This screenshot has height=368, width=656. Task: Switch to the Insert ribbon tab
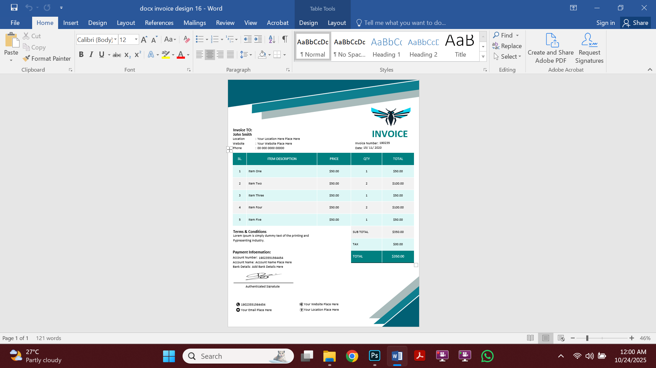[70, 23]
